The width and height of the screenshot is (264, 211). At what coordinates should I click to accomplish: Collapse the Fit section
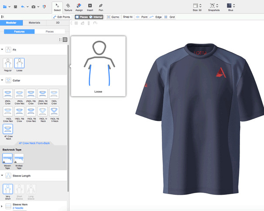click(x=2, y=50)
